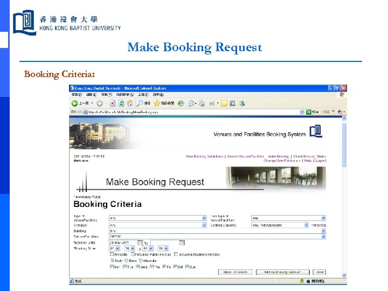Image resolution: width=388 pixels, height=291 pixels.
Task: Click the Refresh page icon
Action: 121,103
